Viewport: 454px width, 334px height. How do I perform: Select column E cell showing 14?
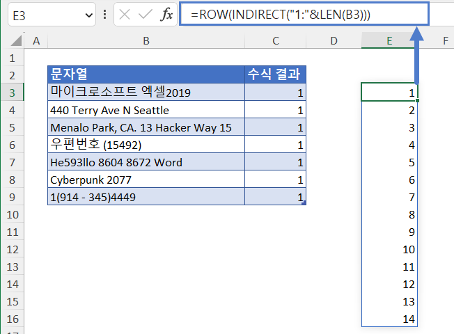point(389,319)
